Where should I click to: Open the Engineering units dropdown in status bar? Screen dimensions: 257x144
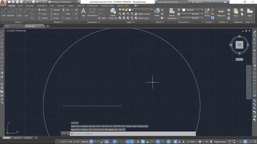pyautogui.click(x=220, y=142)
